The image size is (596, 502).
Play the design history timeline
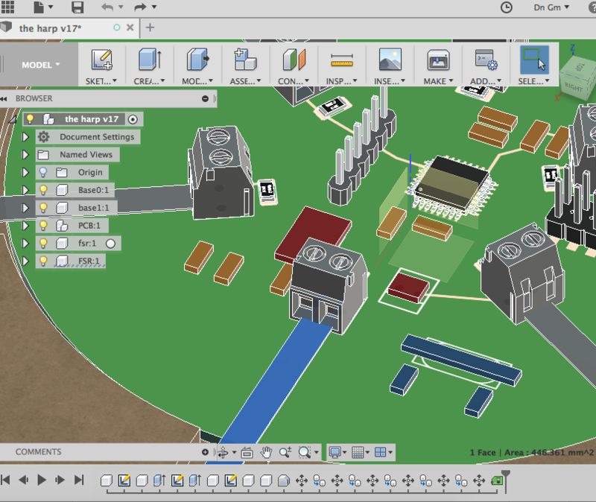[42, 480]
